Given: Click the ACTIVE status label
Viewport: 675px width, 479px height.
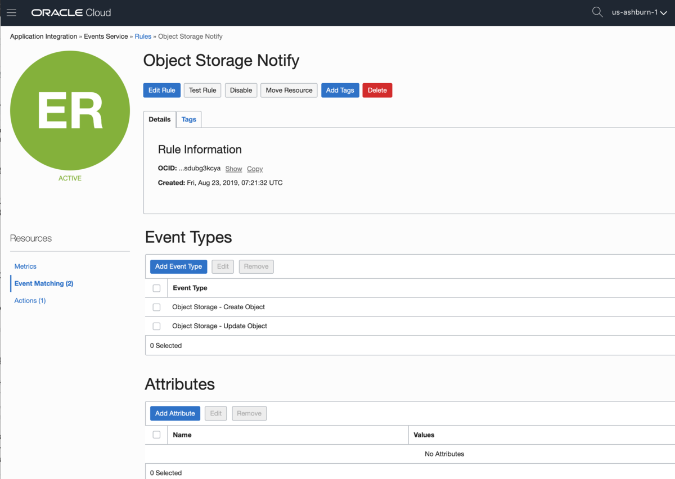Looking at the screenshot, I should [x=70, y=178].
